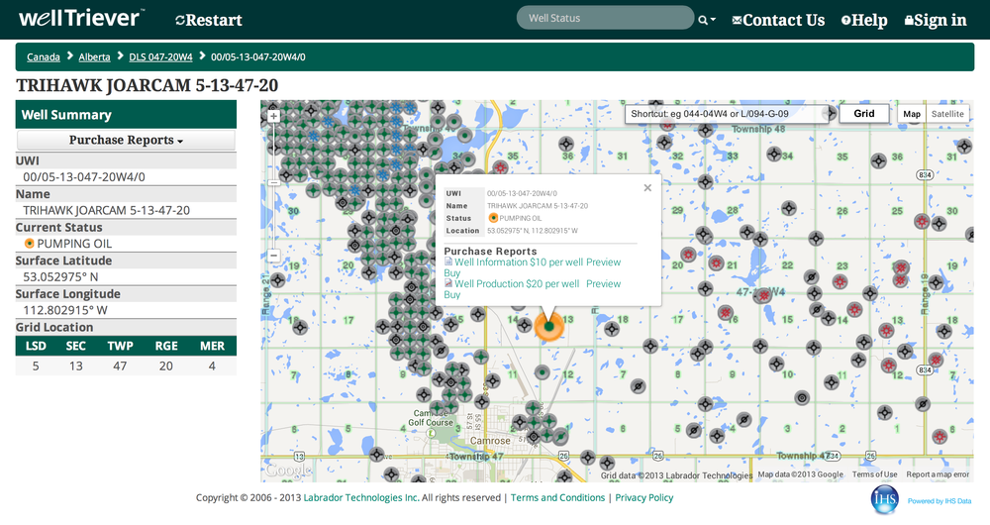The image size is (990, 525).
Task: Click the wellTriever logo
Action: pyautogui.click(x=81, y=18)
